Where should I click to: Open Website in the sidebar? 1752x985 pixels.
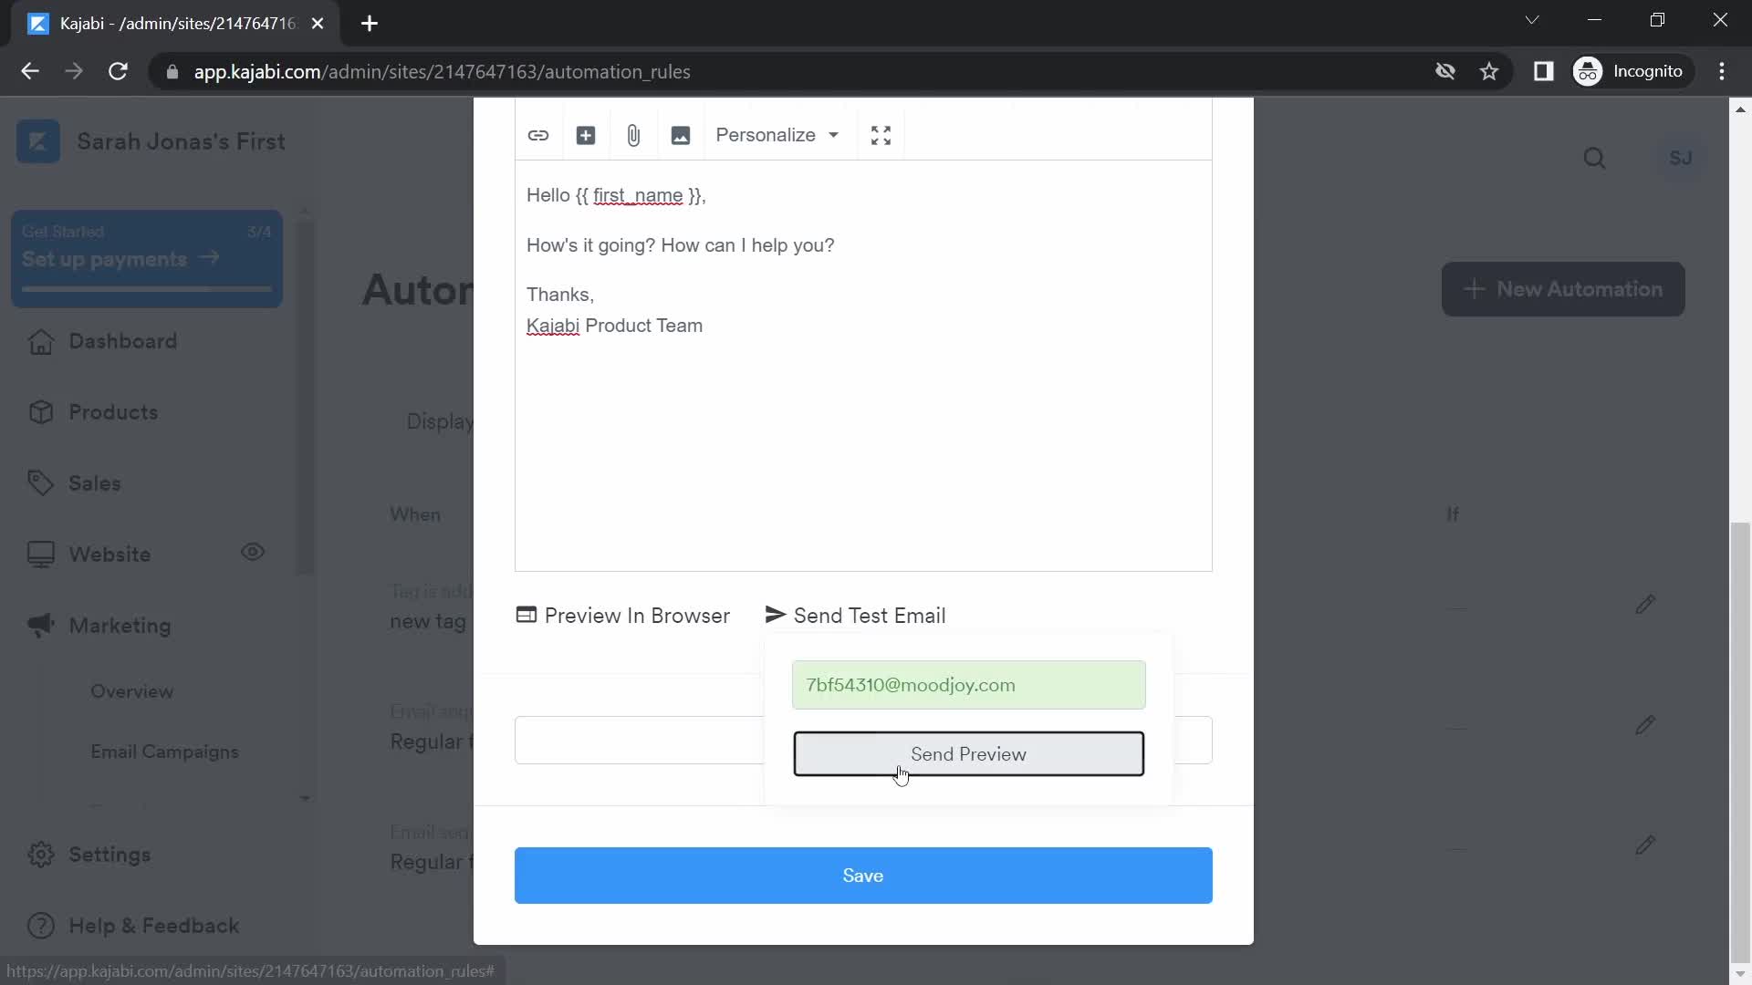pyautogui.click(x=109, y=555)
